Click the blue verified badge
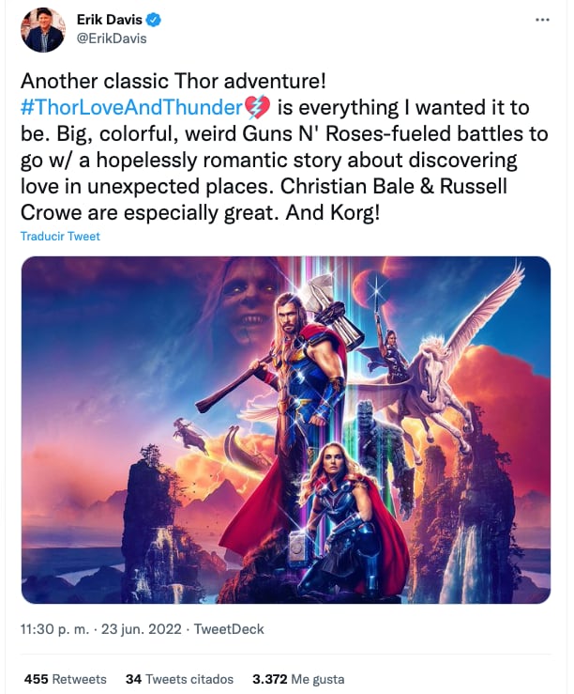This screenshot has width=574, height=694. [x=149, y=21]
